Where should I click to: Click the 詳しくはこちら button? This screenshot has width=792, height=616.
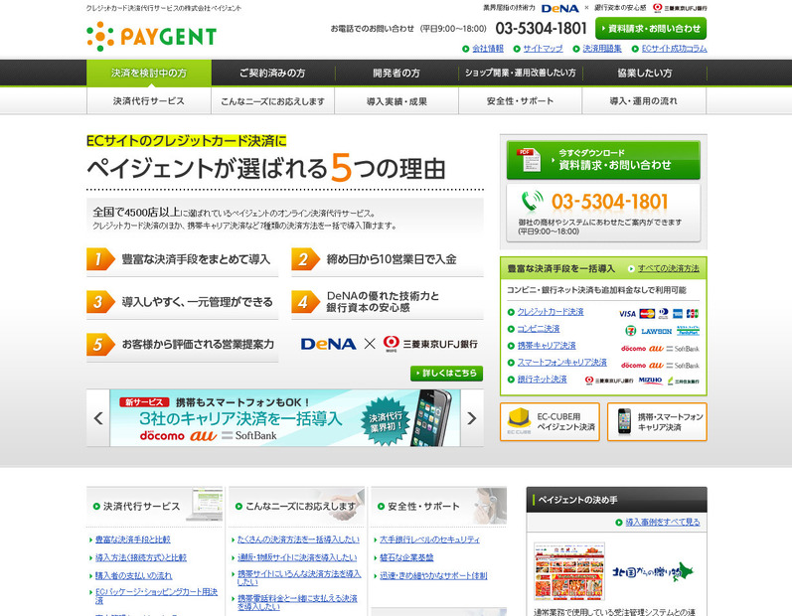446,374
